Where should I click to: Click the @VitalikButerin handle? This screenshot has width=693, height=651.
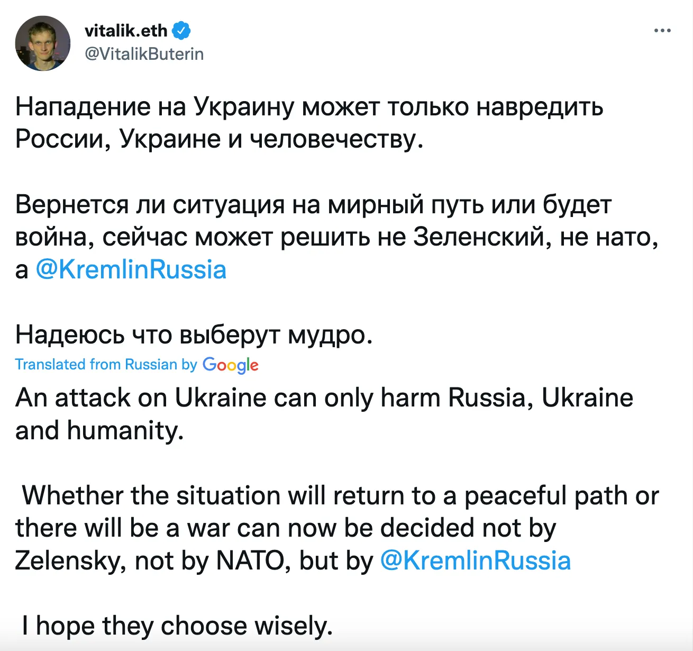tap(144, 53)
